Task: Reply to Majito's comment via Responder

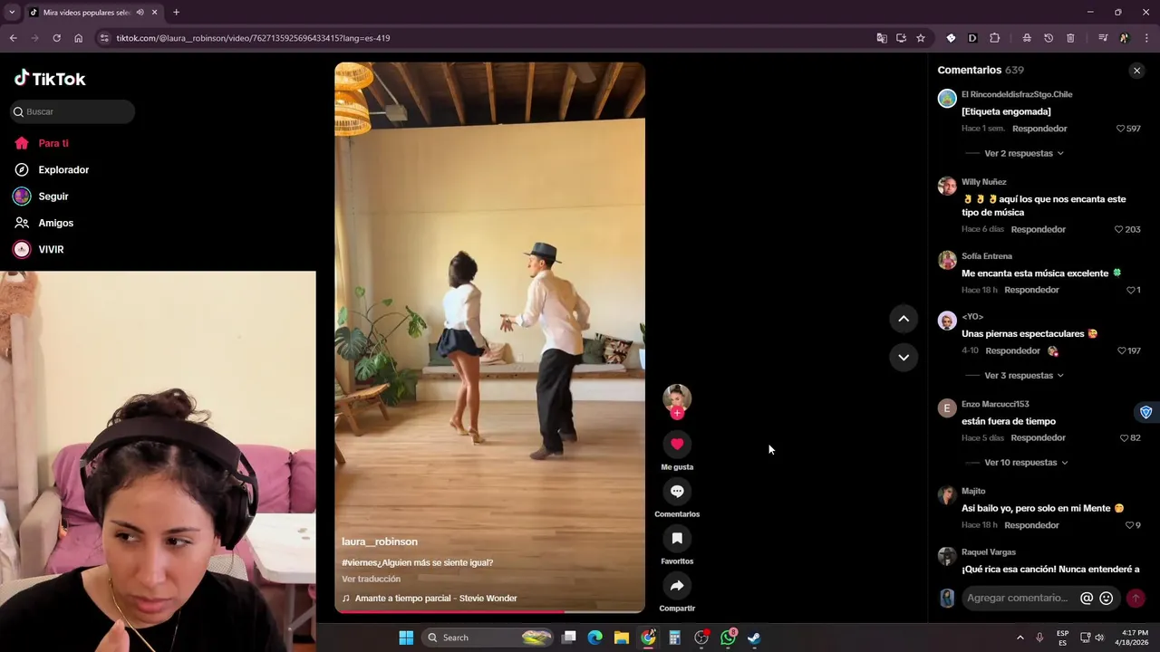Action: (1032, 525)
